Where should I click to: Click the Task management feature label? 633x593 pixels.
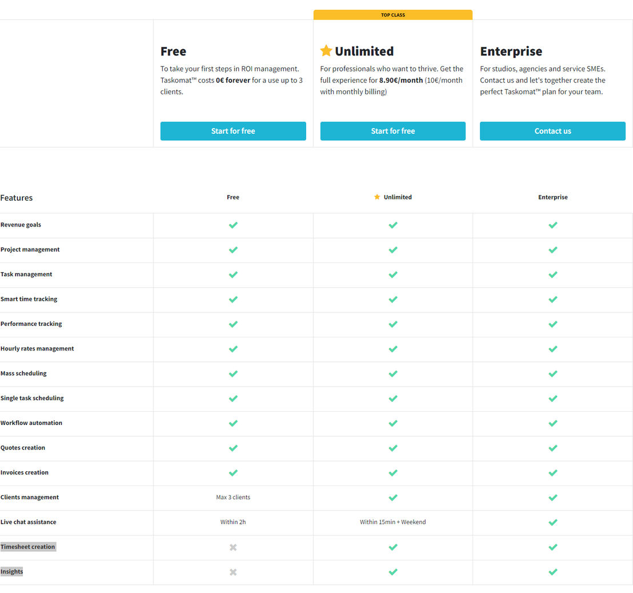coord(26,274)
